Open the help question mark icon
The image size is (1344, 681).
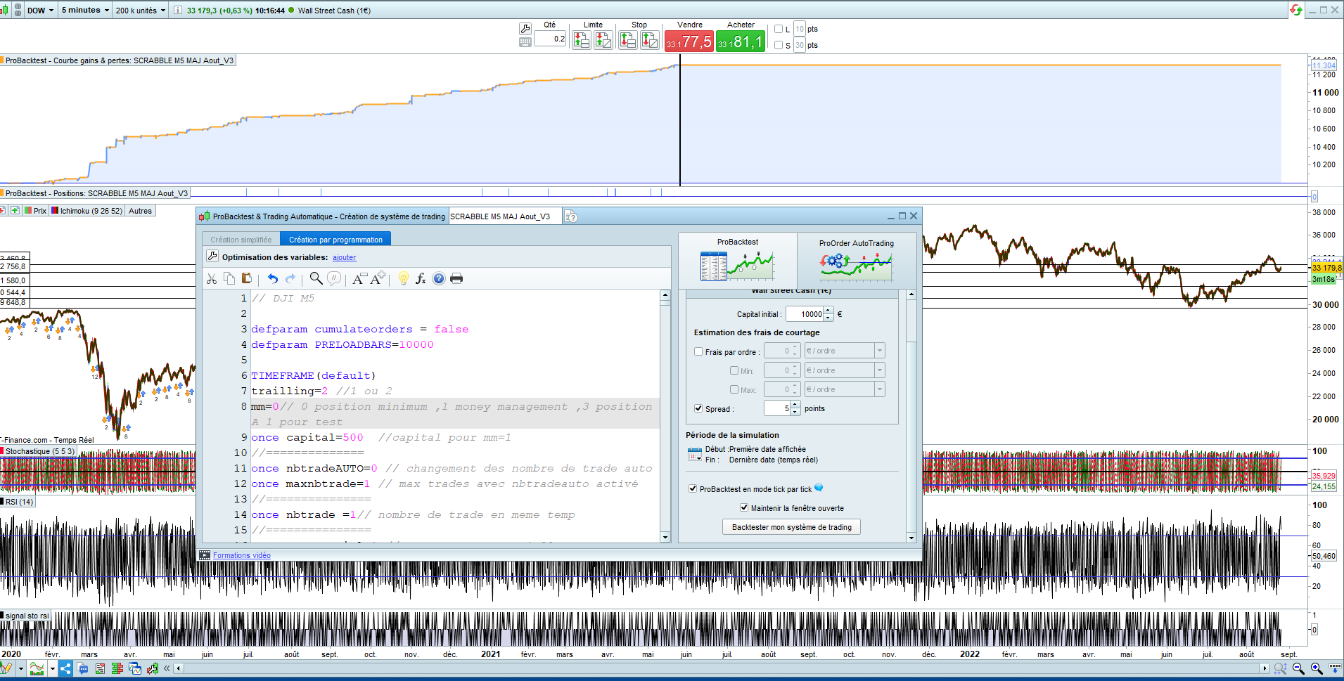(x=439, y=279)
